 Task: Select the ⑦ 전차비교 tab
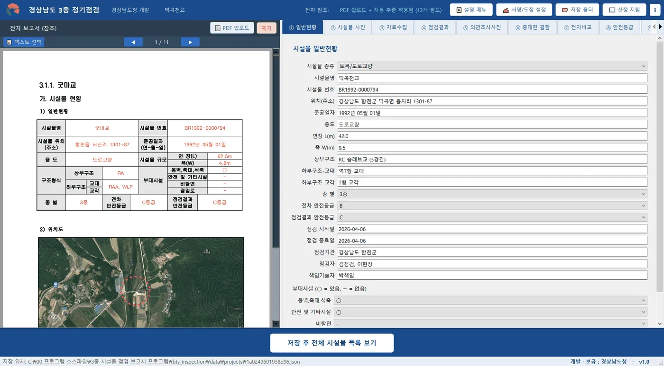pos(577,27)
